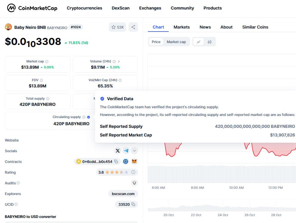Open the Products navigation dropdown
The height and width of the screenshot is (223, 296).
click(x=212, y=8)
